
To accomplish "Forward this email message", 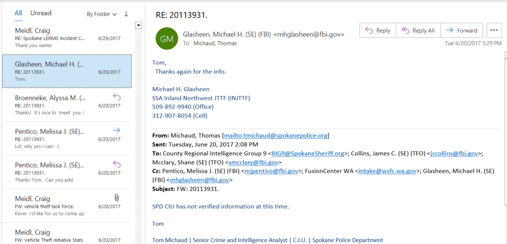I will 461,30.
